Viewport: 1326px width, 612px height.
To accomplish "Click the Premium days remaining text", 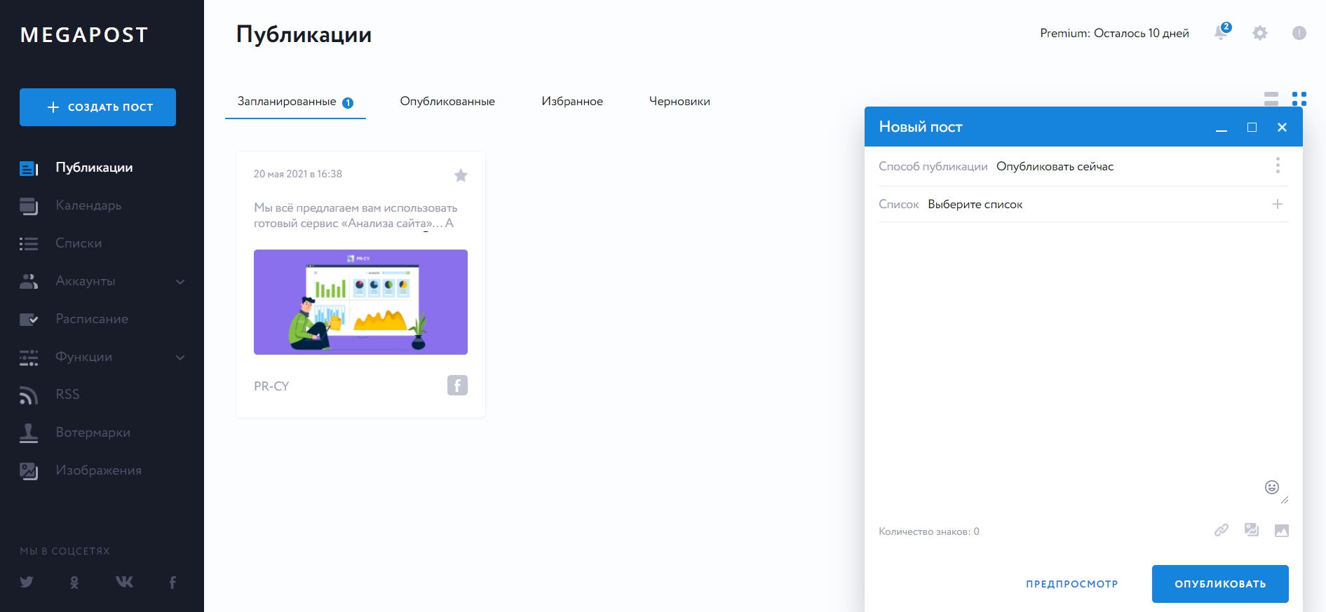I will (1114, 33).
